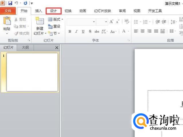Click the Increase Font Size icon
This screenshot has height=137, width=183.
coord(111,22)
